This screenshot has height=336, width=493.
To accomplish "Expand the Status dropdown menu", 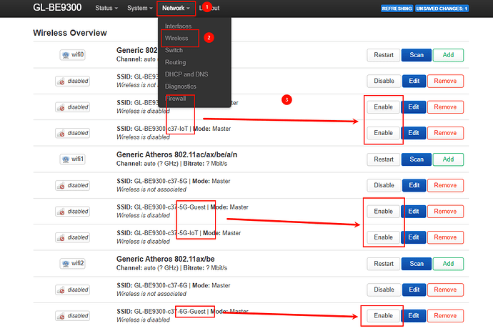I will pos(106,9).
